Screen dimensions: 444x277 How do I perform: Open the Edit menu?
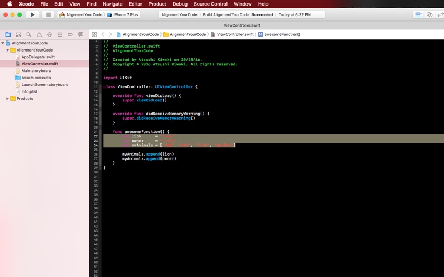click(x=59, y=4)
